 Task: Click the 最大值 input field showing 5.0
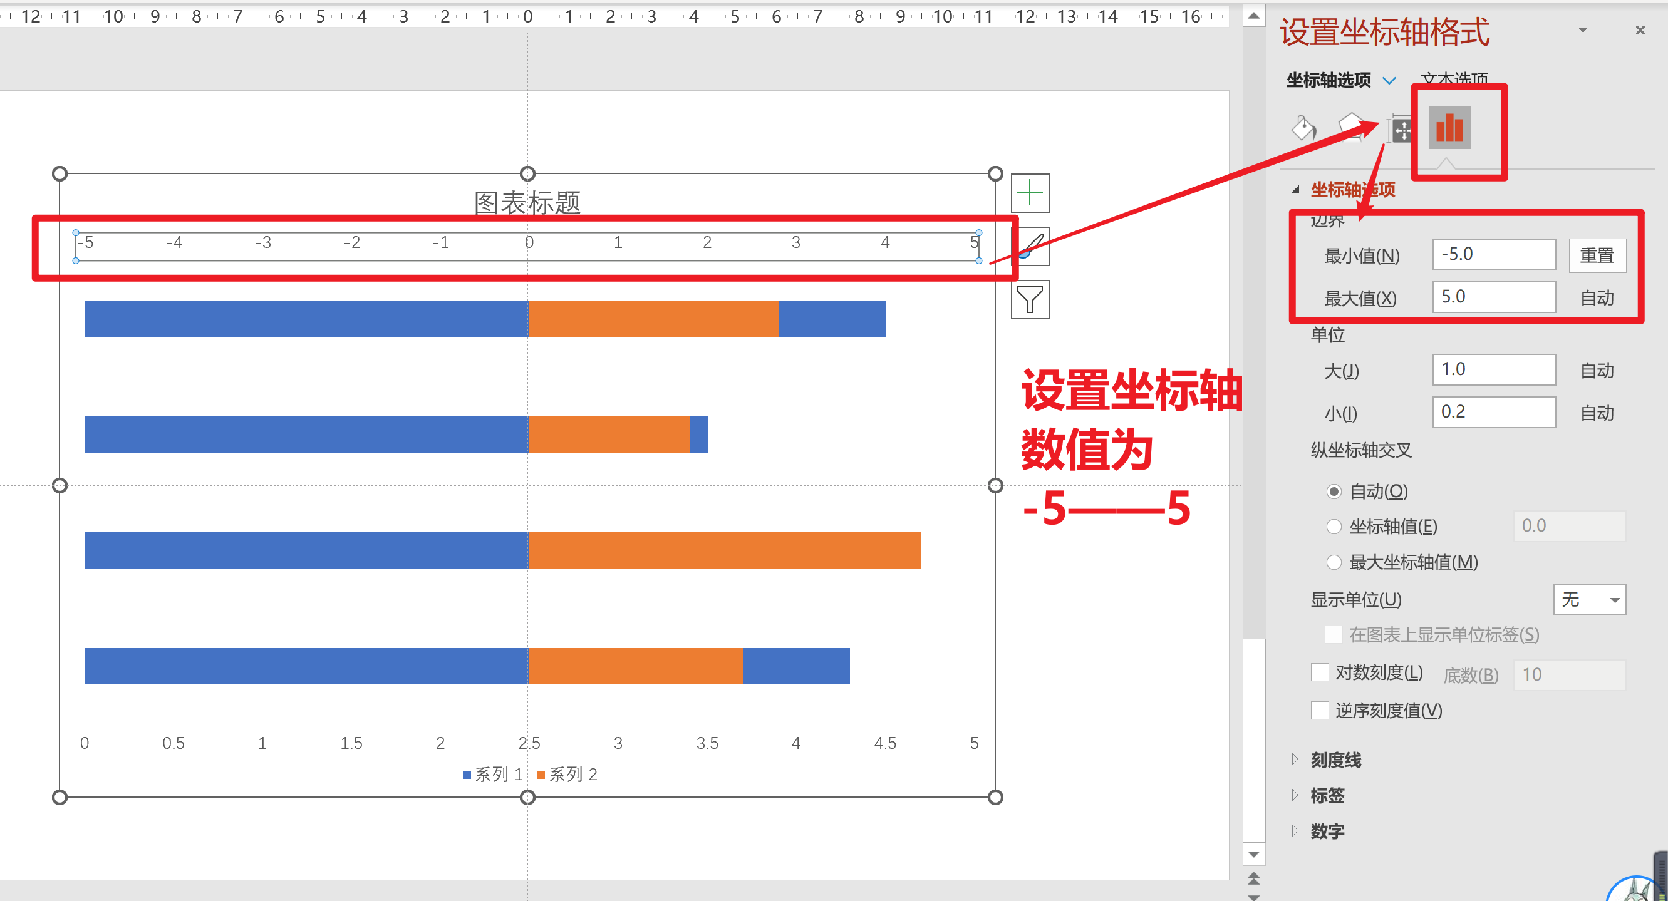coord(1493,297)
